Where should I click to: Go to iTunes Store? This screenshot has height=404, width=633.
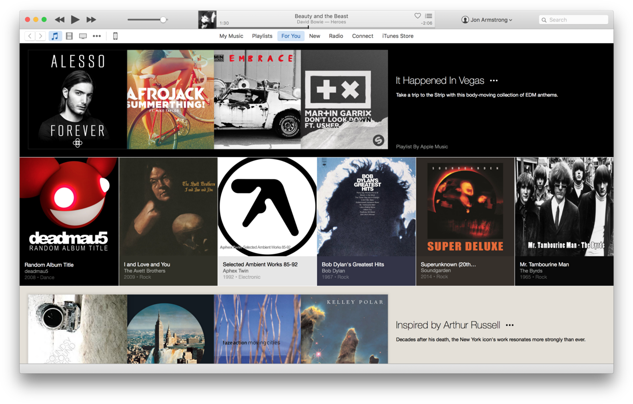(397, 36)
